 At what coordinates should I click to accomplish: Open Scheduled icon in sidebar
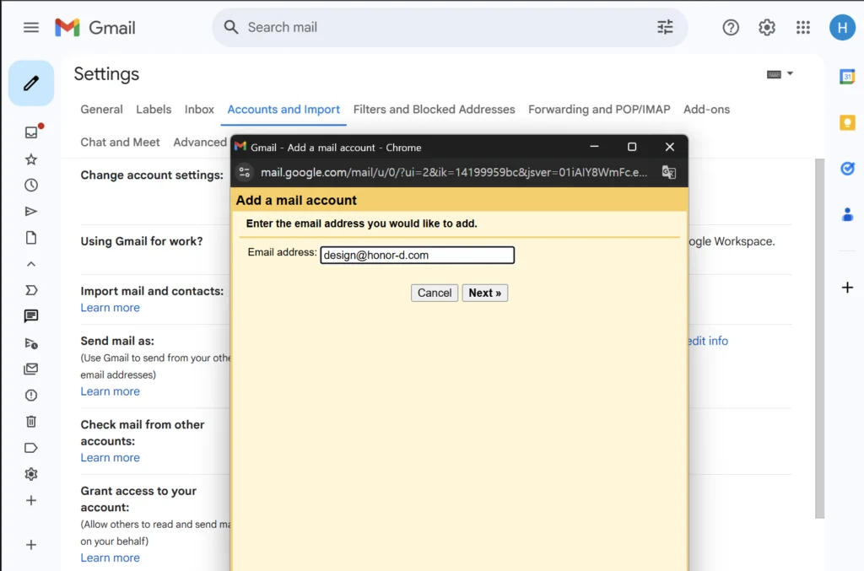click(x=31, y=343)
